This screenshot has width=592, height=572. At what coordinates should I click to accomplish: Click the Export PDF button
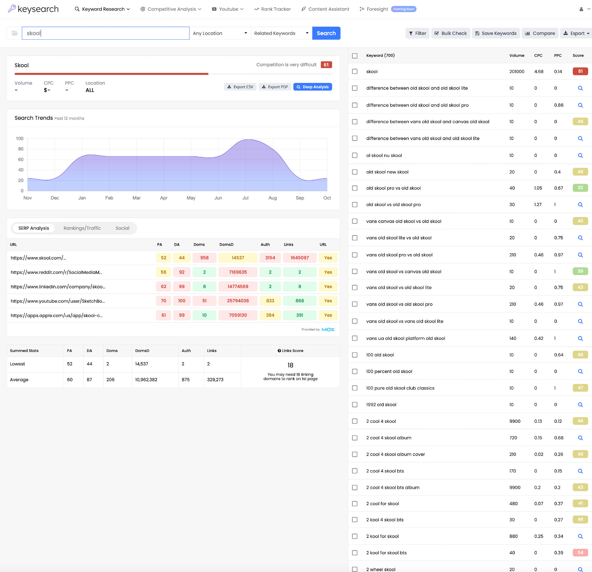(275, 87)
